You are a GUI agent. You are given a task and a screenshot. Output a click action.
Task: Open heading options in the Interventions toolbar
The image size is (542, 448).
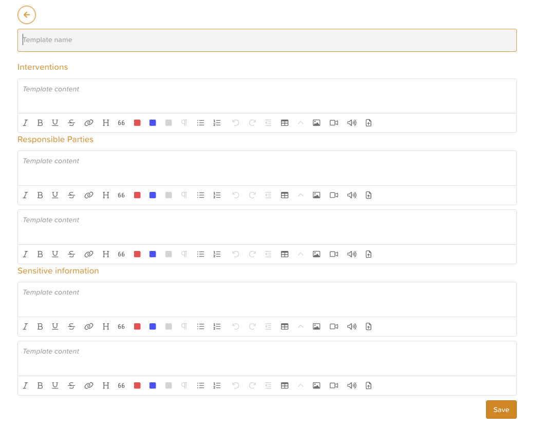coord(106,123)
